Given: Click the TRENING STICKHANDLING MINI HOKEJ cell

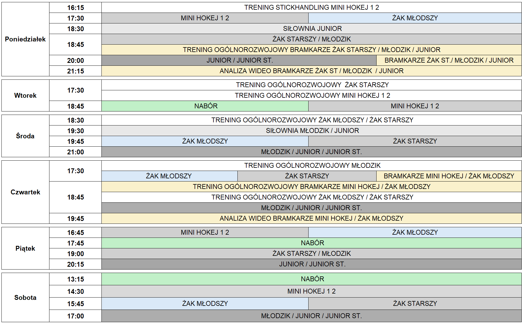Looking at the screenshot, I should [x=311, y=7].
